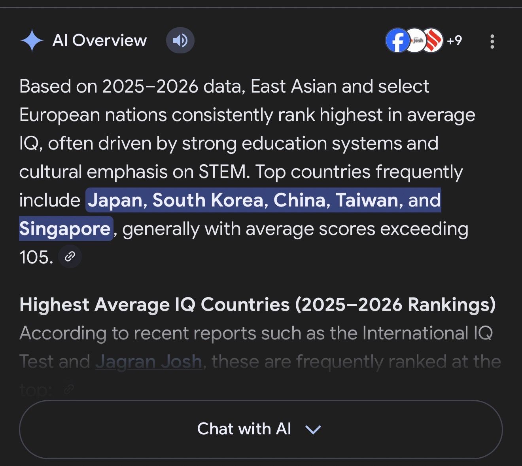Open the three-dot more options menu
This screenshot has width=522, height=466.
(x=492, y=41)
